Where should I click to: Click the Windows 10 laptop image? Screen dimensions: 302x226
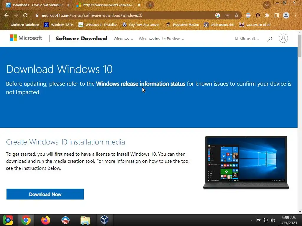click(246, 162)
